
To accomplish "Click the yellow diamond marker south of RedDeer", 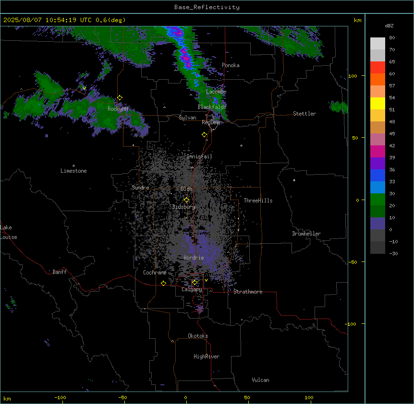I will click(x=205, y=135).
